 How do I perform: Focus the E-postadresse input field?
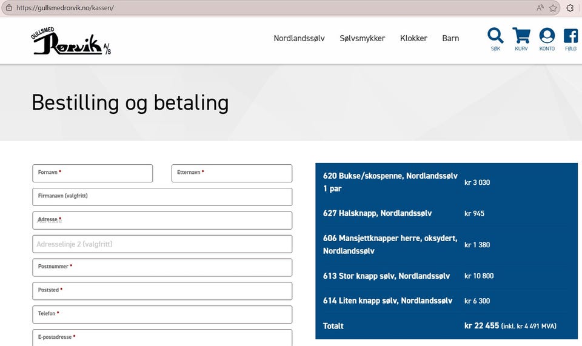point(162,338)
